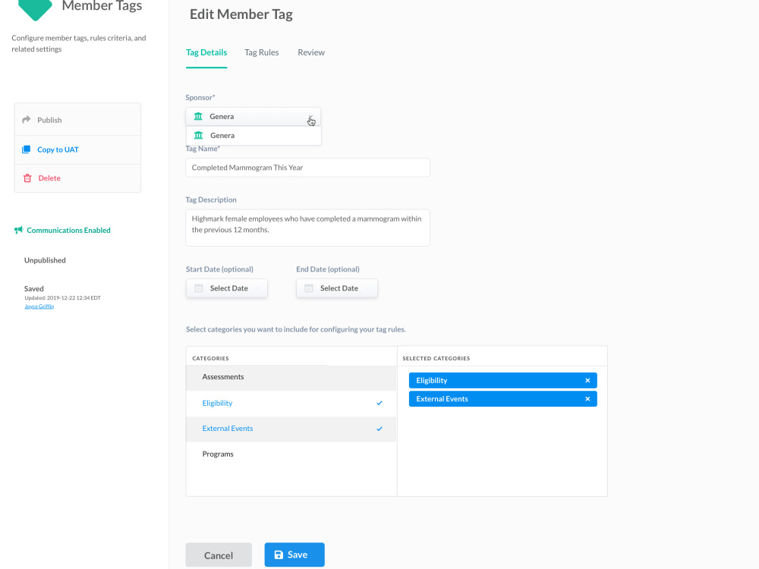Uncheck Eligibility in the categories list
Viewport: 759px width, 569px height.
[379, 403]
